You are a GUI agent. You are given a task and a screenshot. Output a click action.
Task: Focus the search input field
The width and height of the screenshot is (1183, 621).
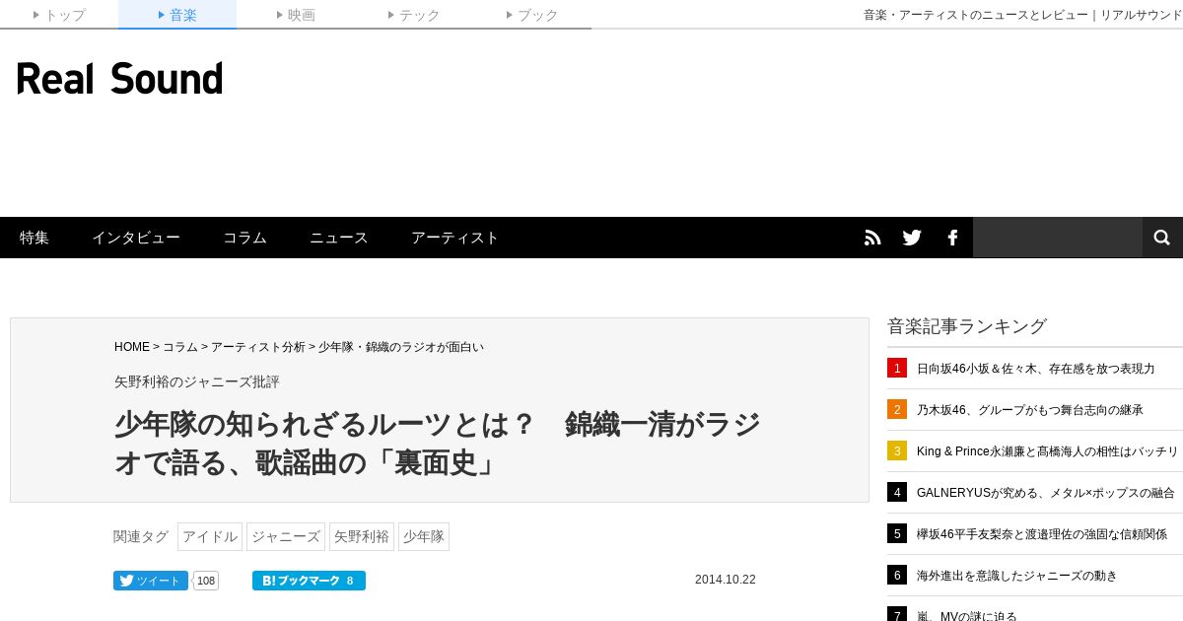pos(1058,238)
